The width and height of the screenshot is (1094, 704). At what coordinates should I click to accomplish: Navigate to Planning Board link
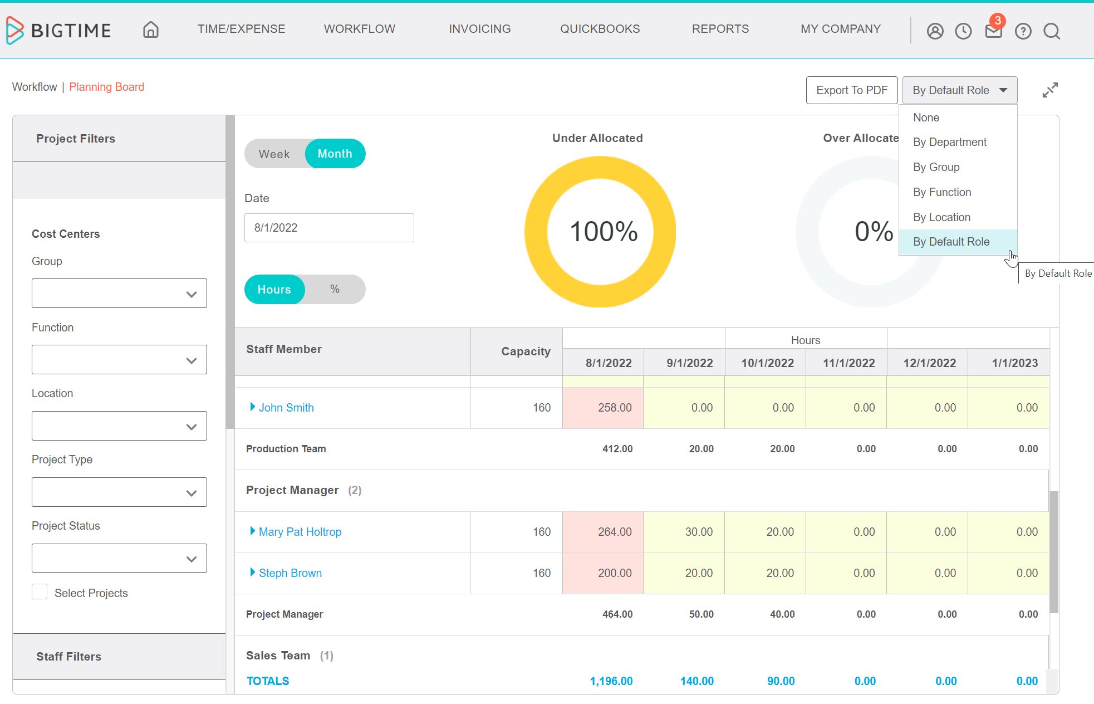[x=106, y=87]
